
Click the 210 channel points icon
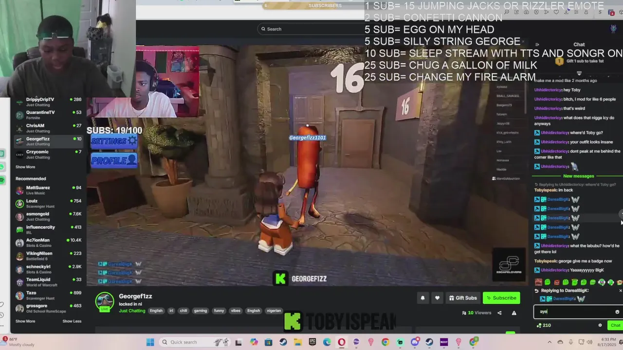pyautogui.click(x=539, y=325)
